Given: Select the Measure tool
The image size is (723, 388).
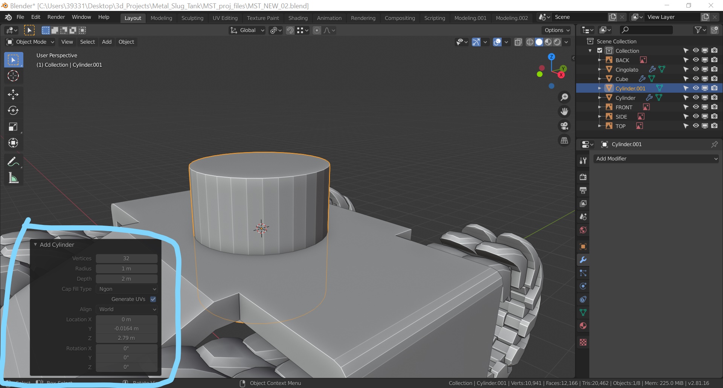Looking at the screenshot, I should pos(13,178).
